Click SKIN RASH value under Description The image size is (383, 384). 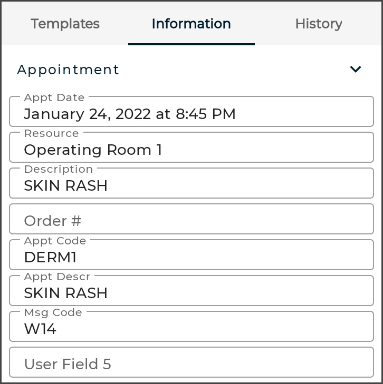coord(66,186)
